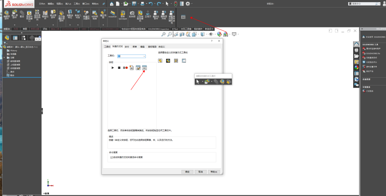
Task: Open the 文件 menu in the menu bar
Action: tap(42, 4)
